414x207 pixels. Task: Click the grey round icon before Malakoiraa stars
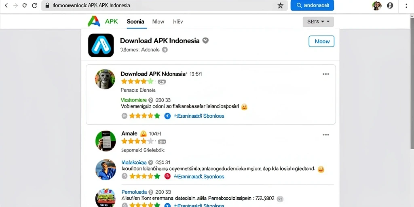pos(125,176)
